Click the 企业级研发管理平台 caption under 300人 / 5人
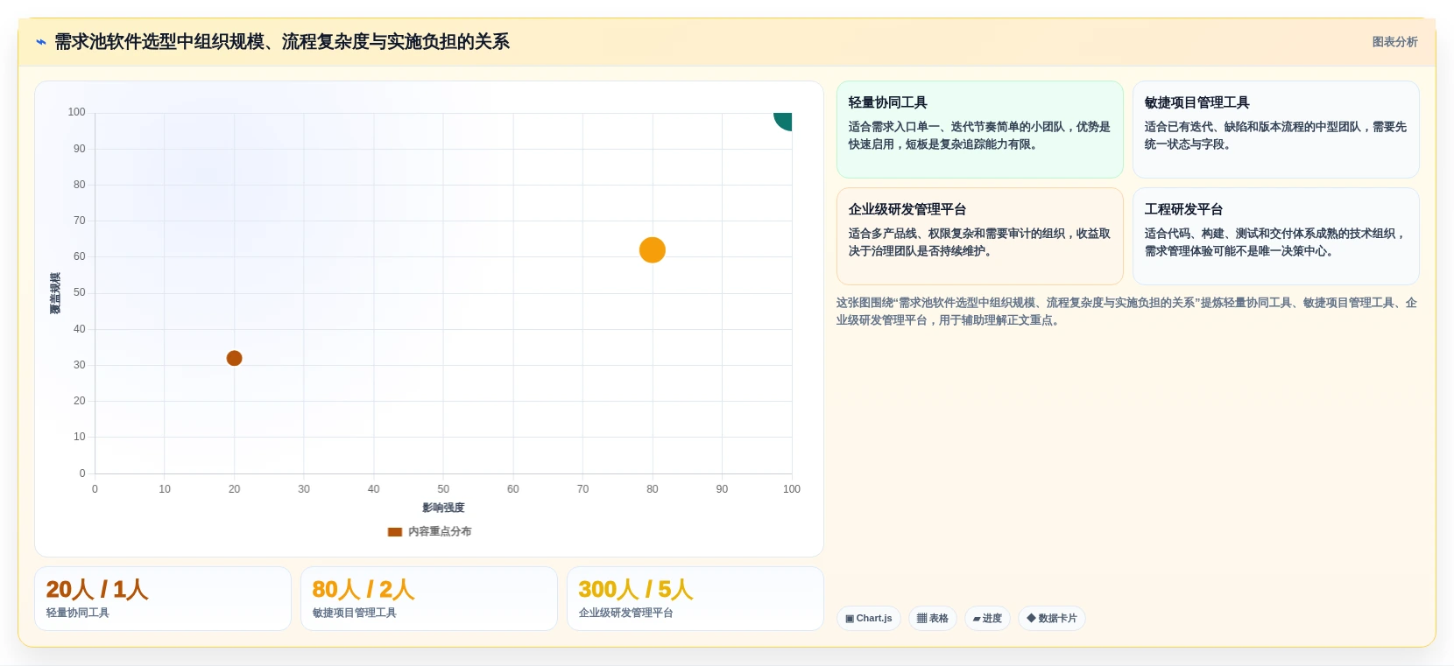The width and height of the screenshot is (1454, 666). coord(626,613)
